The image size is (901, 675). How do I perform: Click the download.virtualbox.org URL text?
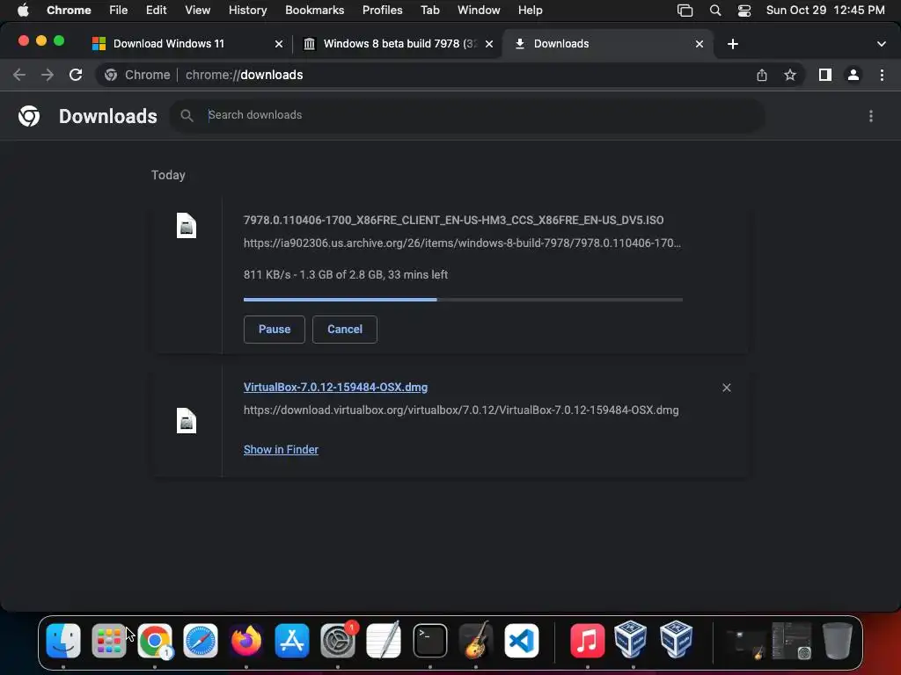(x=461, y=410)
